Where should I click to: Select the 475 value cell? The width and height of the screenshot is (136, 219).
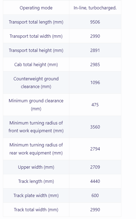[x=95, y=105]
